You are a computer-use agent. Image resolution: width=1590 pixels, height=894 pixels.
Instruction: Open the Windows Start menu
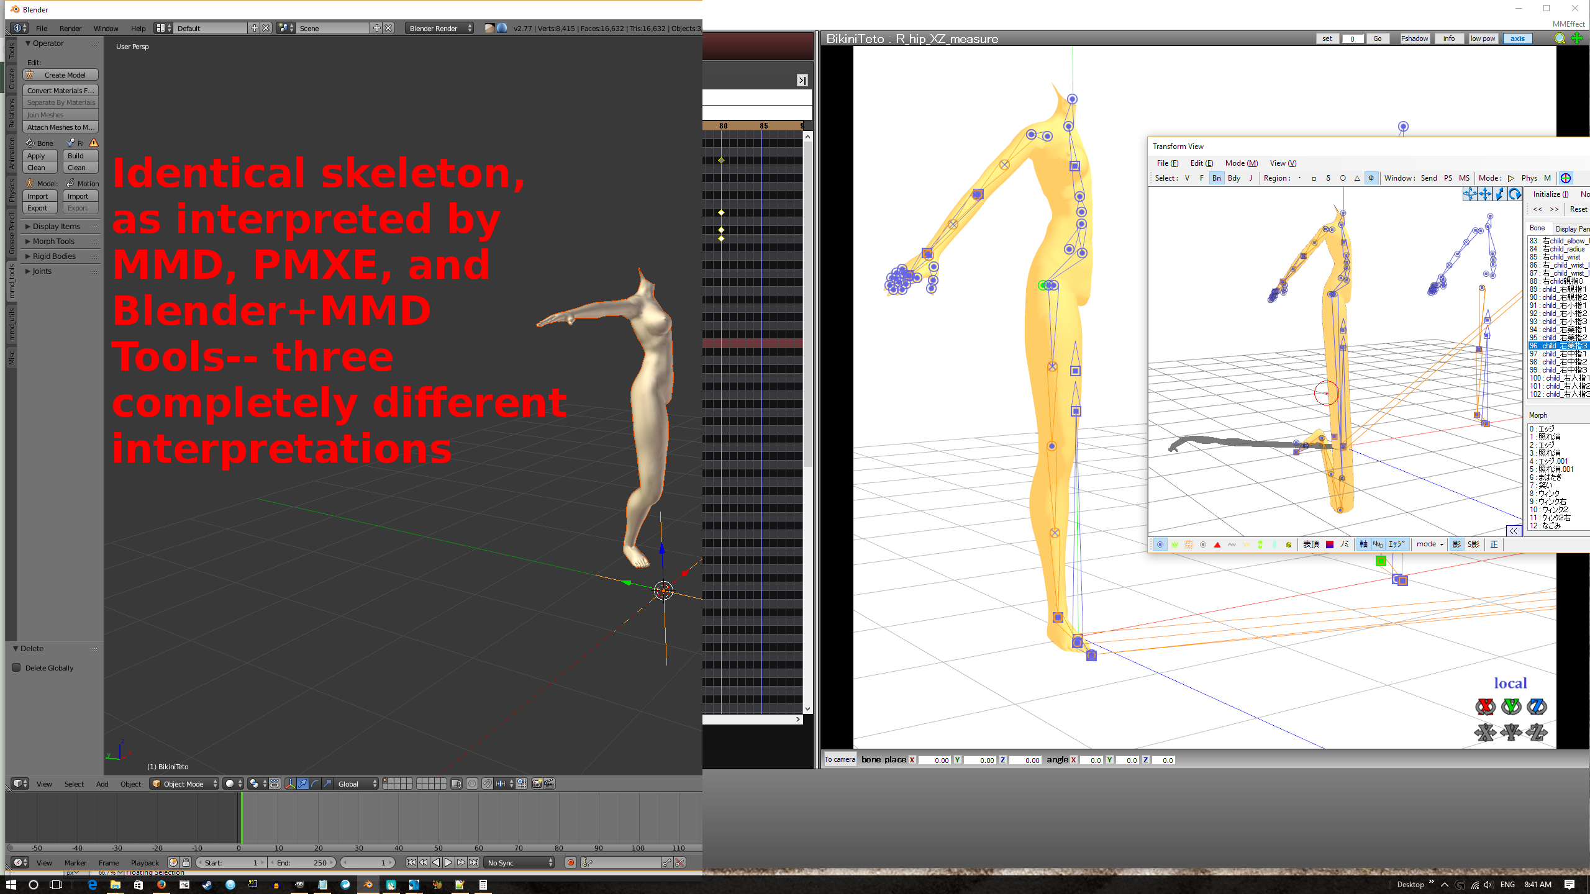(x=11, y=885)
